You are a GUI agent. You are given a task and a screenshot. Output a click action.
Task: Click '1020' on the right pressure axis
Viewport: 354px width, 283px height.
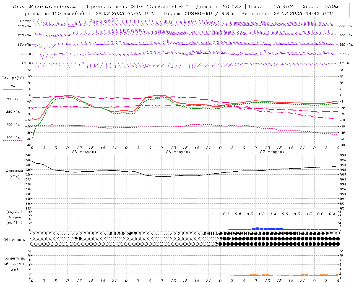click(342, 175)
